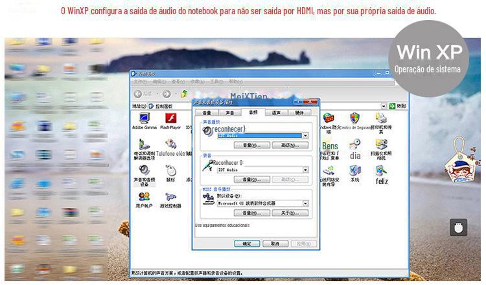Viewport: 486px width, 285px height.
Task: Open the 帮助 (Help) menu in Control Panel
Action: 236,81
